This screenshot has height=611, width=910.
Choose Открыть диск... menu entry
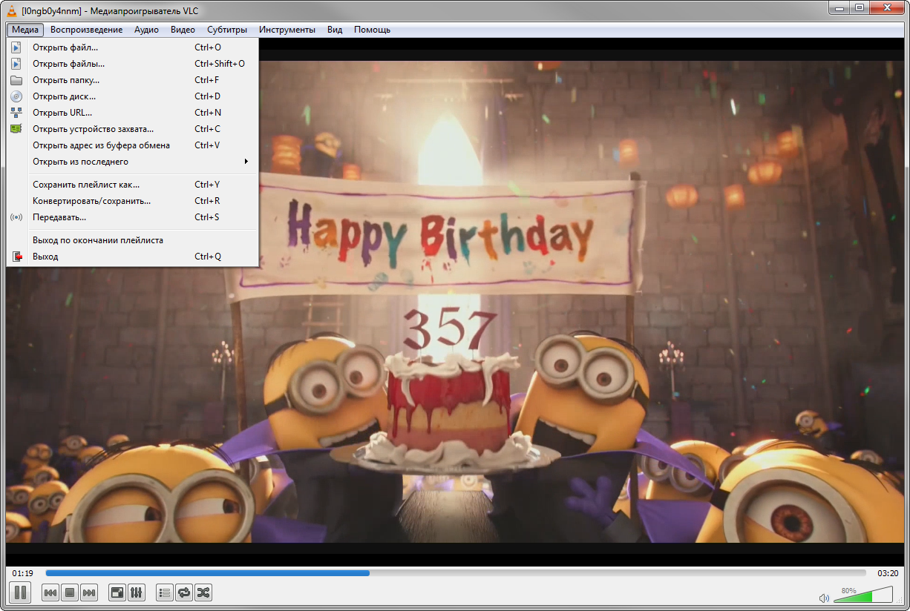(132, 96)
